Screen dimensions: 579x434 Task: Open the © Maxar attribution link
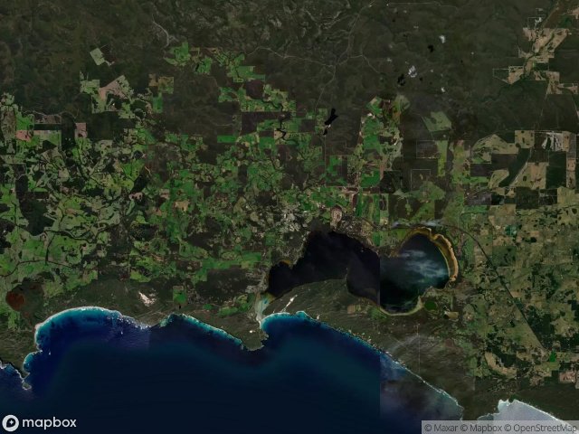pyautogui.click(x=441, y=428)
